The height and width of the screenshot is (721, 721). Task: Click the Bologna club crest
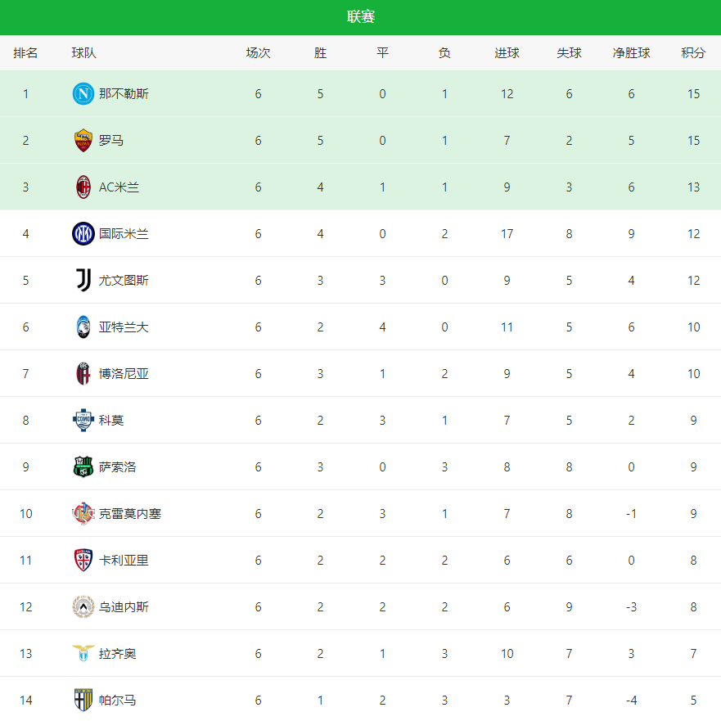point(83,374)
